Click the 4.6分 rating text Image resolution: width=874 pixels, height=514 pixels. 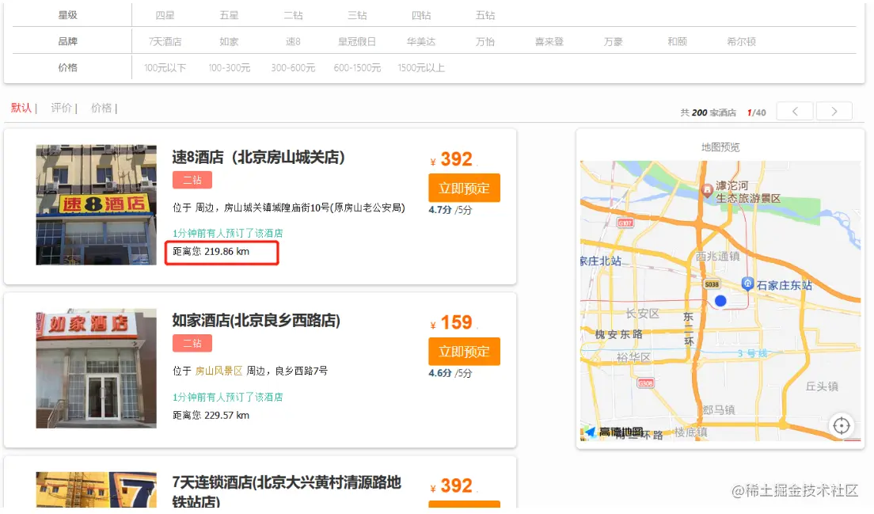(440, 374)
